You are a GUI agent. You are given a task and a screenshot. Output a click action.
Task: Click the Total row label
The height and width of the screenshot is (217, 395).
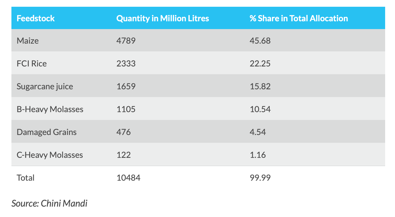25,178
